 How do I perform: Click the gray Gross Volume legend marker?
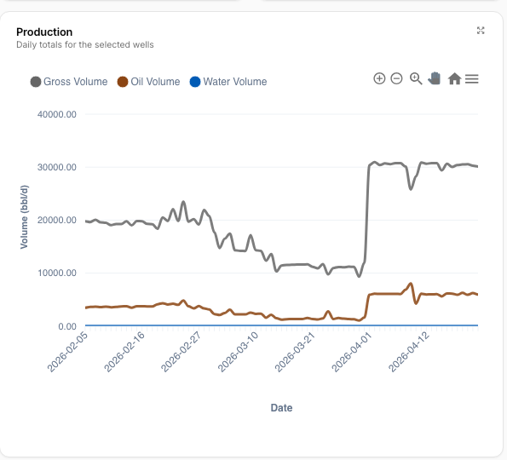(x=36, y=82)
